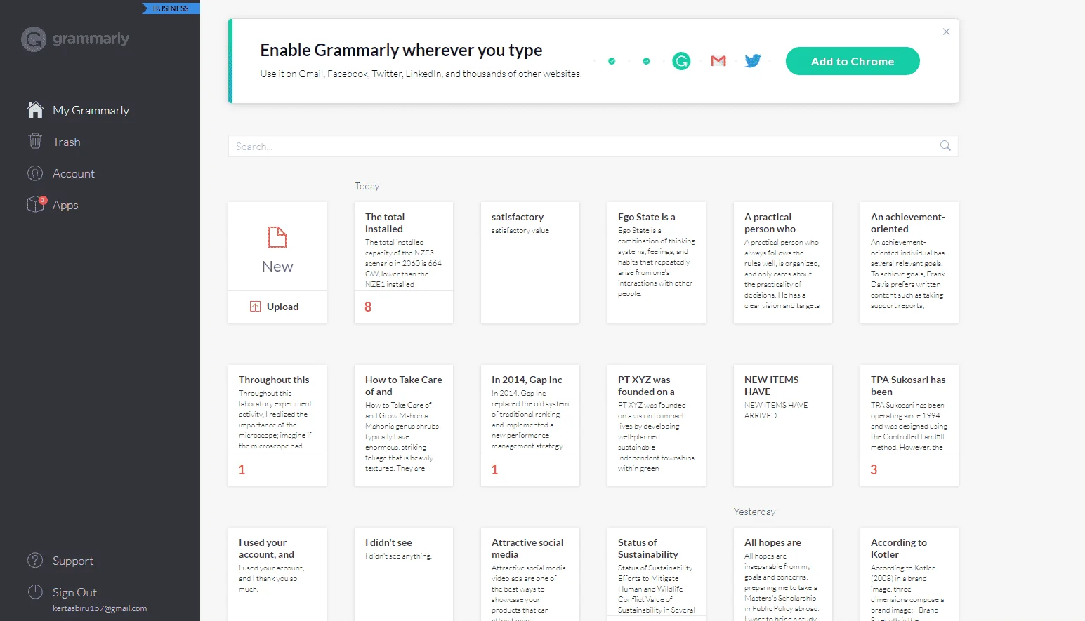Click the BUSINESS badge label
The height and width of the screenshot is (621, 1085).
click(171, 8)
